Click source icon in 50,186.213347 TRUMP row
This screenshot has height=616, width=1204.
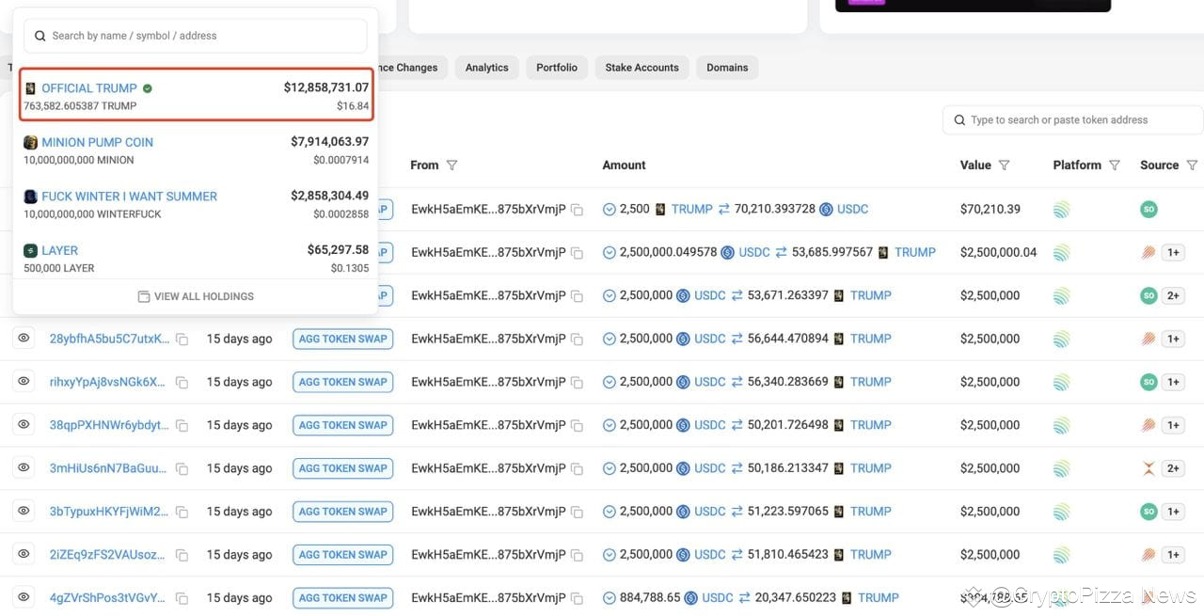click(1149, 468)
